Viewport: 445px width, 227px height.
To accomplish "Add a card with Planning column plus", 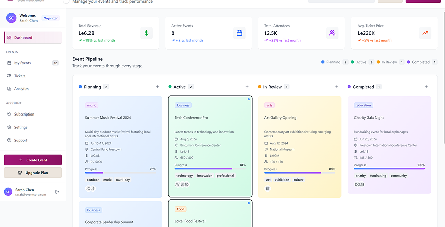I will click(157, 87).
